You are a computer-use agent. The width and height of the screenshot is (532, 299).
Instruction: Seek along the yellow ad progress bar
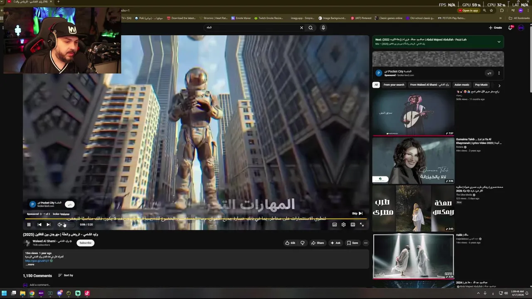[196, 218]
